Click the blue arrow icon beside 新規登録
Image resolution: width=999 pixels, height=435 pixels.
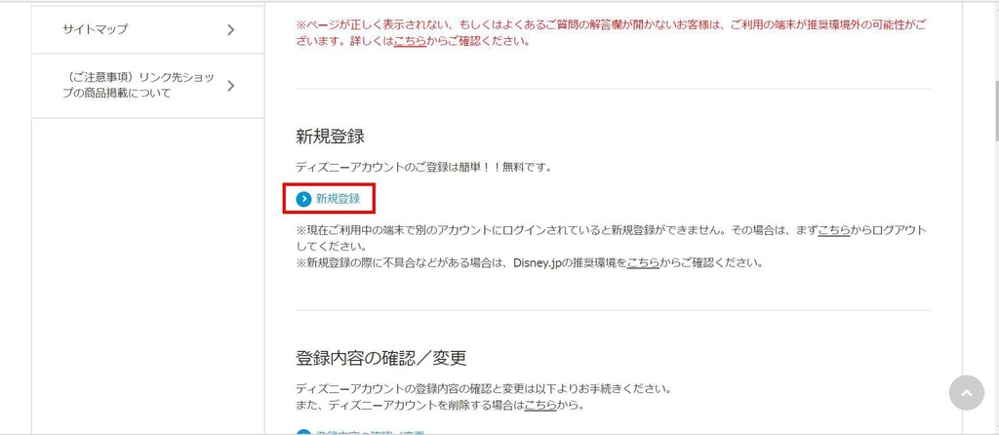(x=304, y=199)
